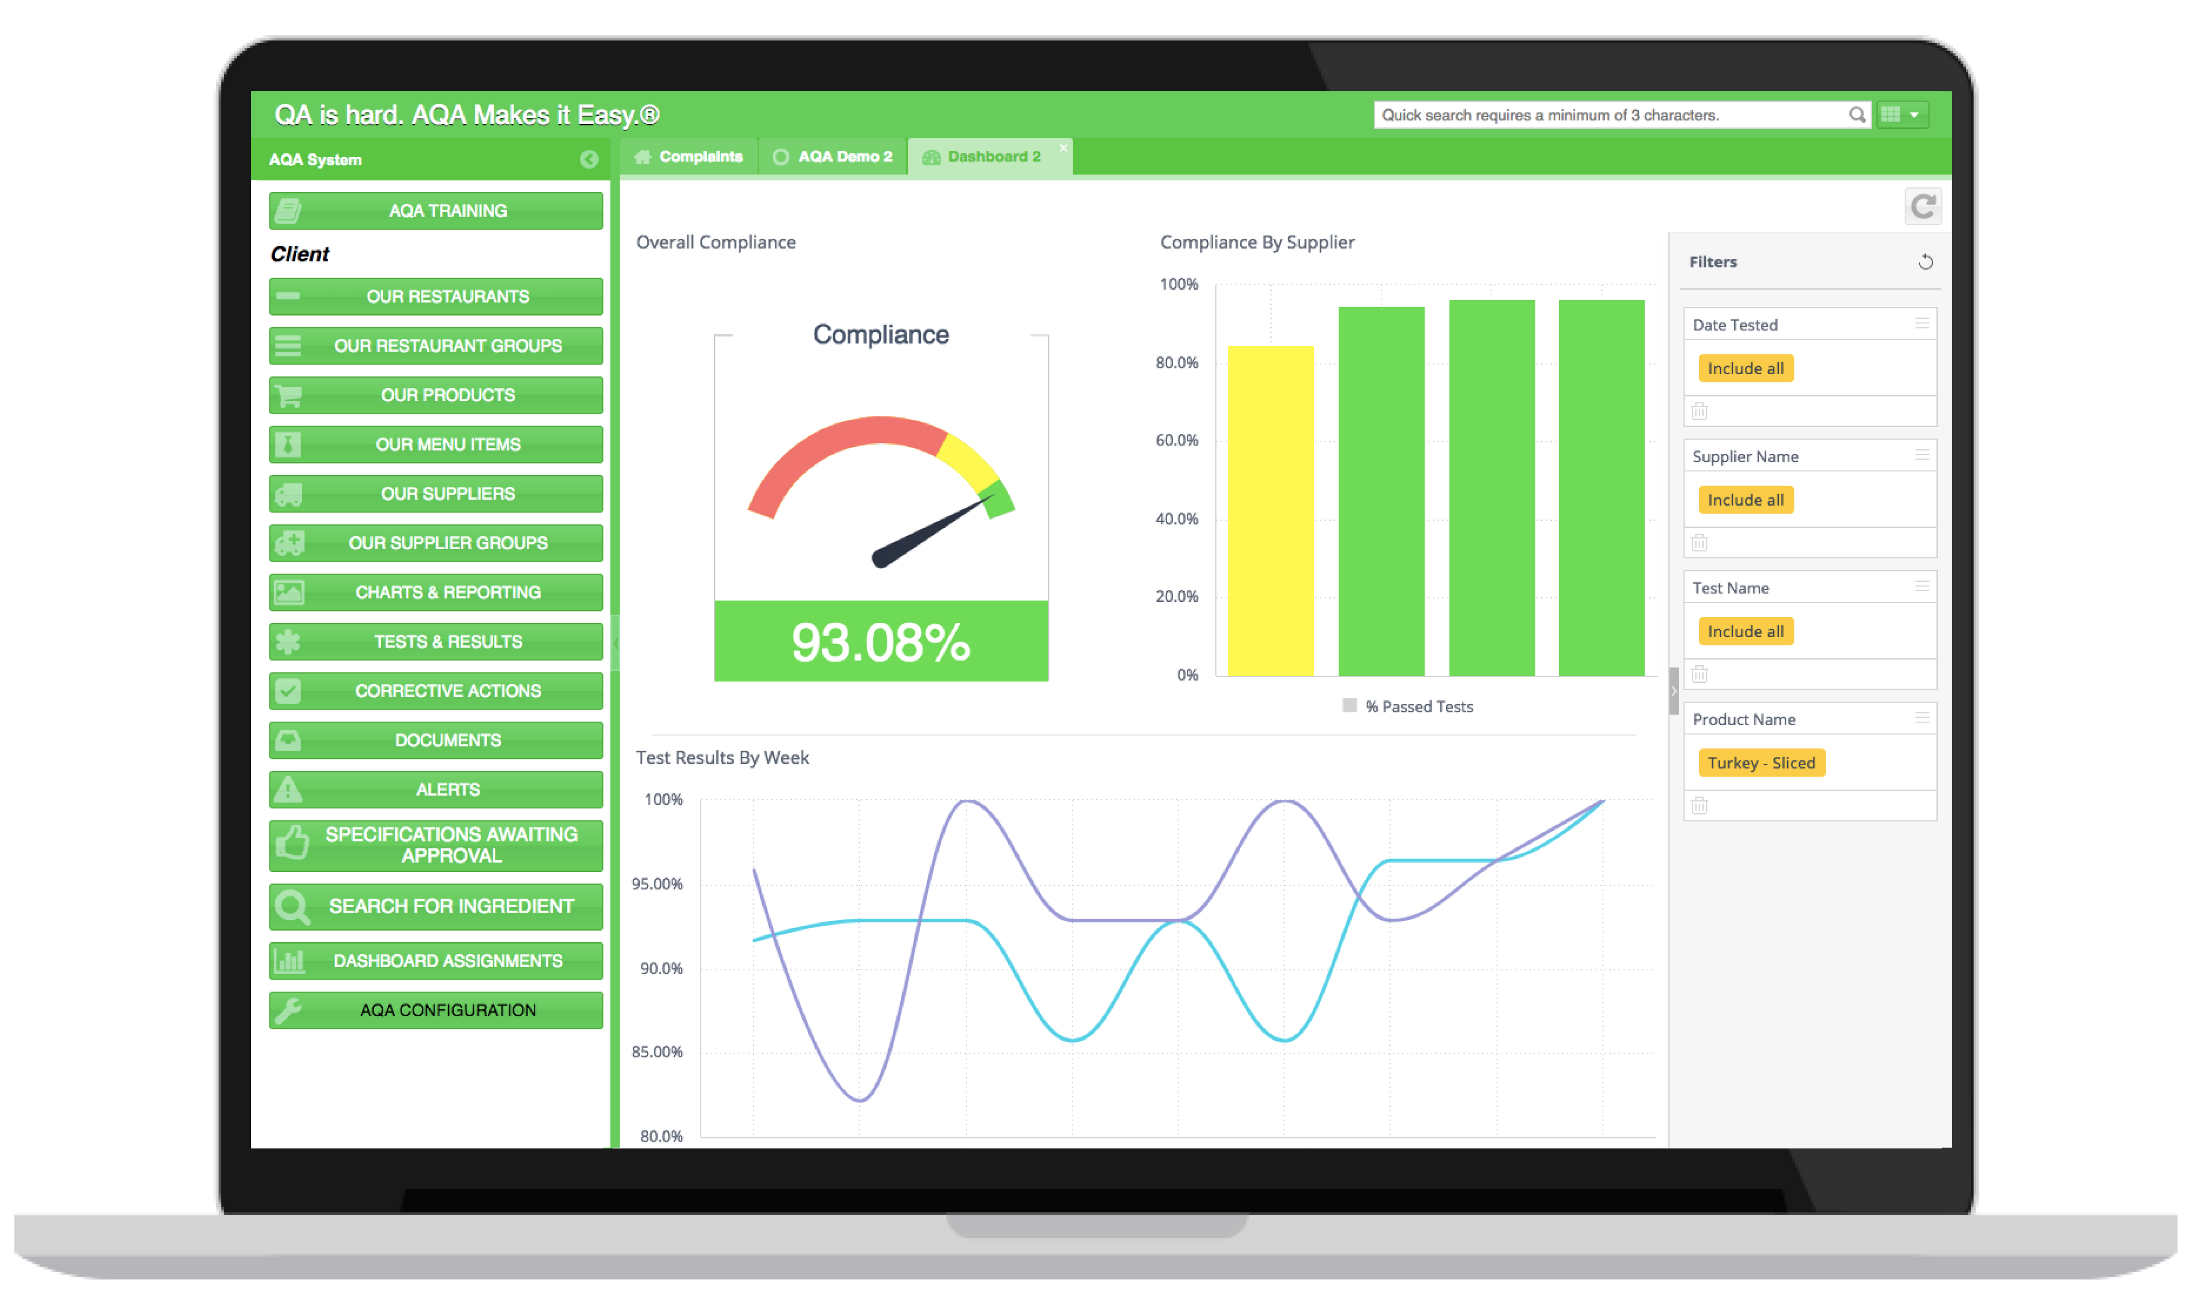Click the Our Restaurants sidebar icon

289,297
